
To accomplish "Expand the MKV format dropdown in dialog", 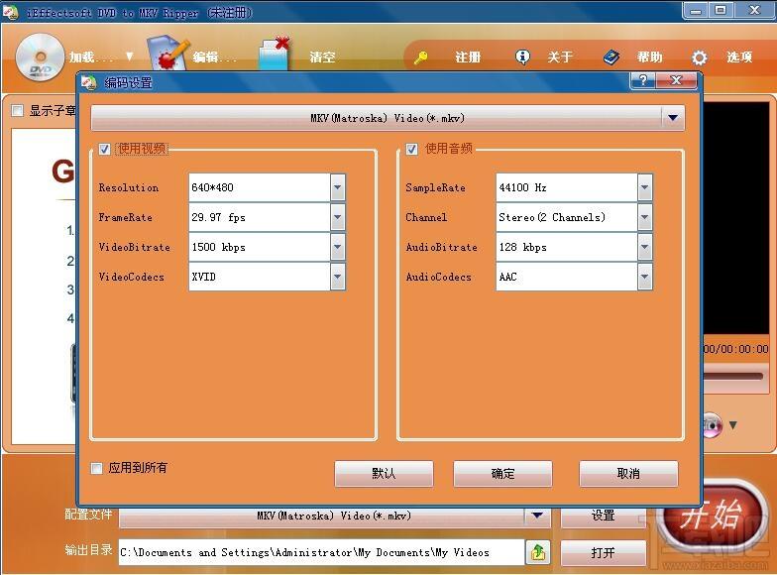I will (x=674, y=118).
